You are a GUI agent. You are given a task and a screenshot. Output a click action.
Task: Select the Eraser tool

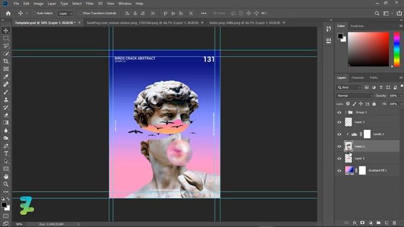point(6,115)
